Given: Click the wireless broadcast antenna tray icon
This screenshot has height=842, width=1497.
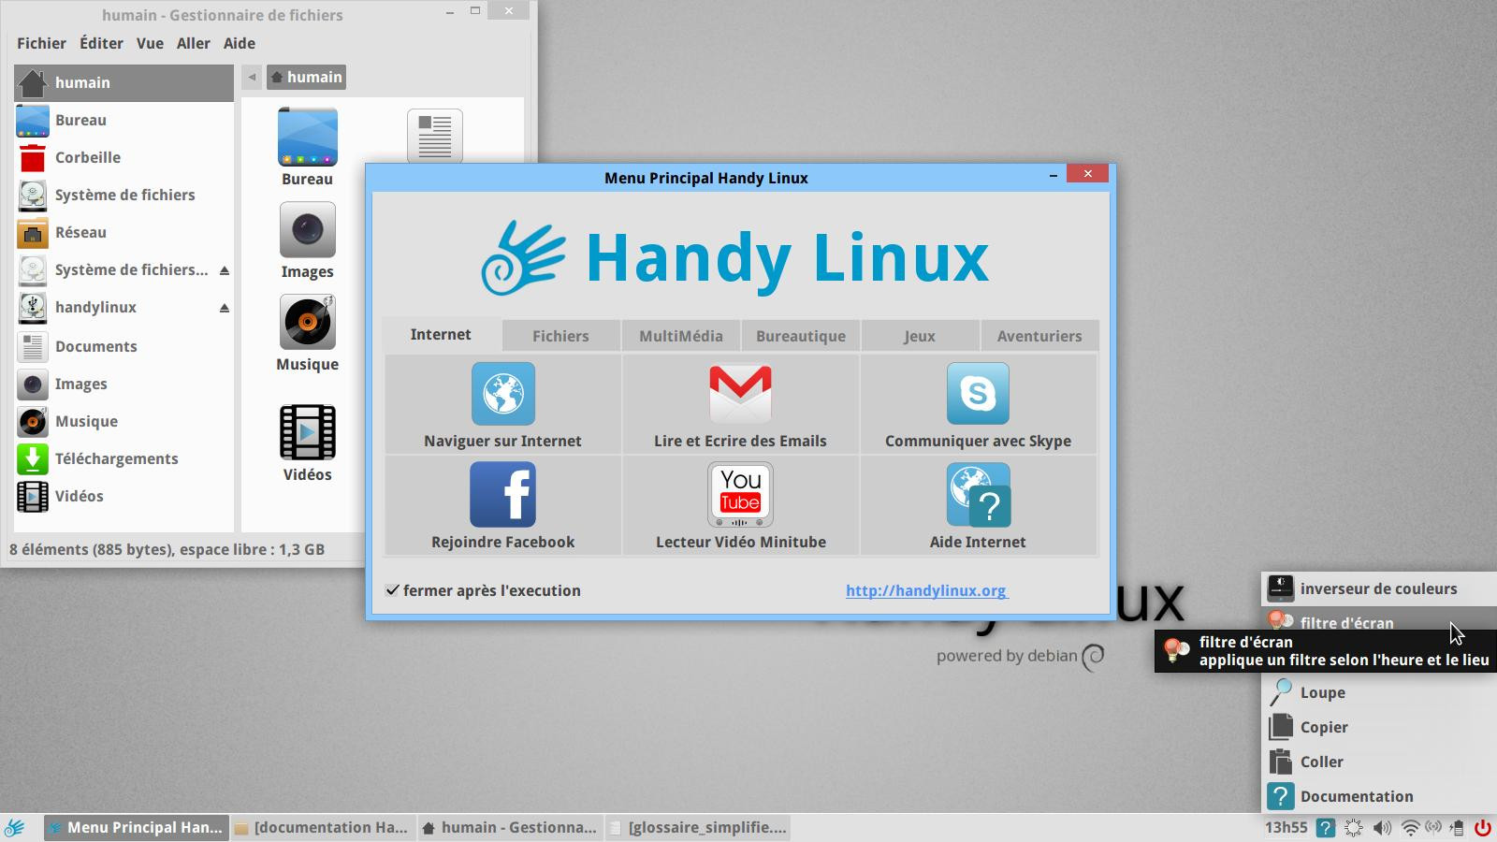Looking at the screenshot, I should (x=1433, y=827).
